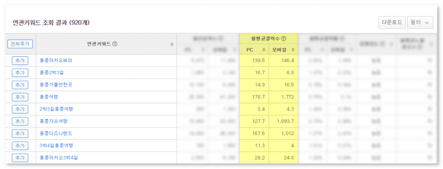The width and height of the screenshot is (443, 169).
Task: Open the 필터 dropdown
Action: pos(420,22)
